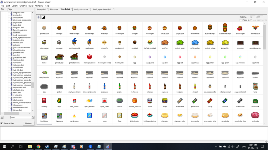Add a new icon state with plus button
The height and width of the screenshot is (150, 268).
(39, 17)
